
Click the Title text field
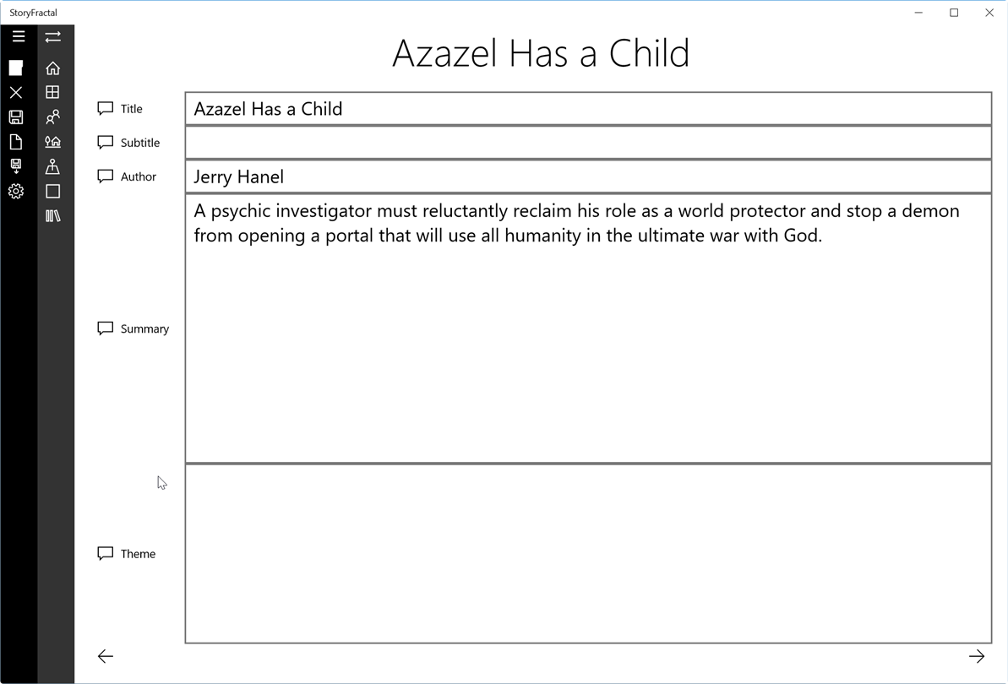coord(587,109)
